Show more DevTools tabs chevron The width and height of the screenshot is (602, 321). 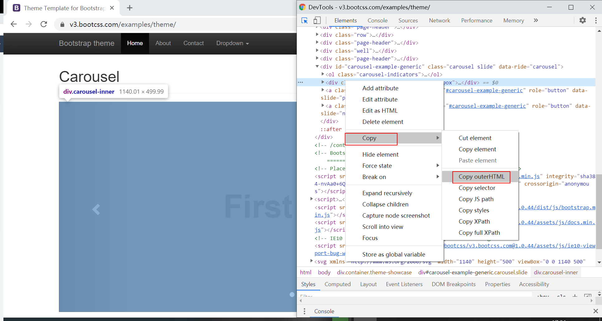536,21
